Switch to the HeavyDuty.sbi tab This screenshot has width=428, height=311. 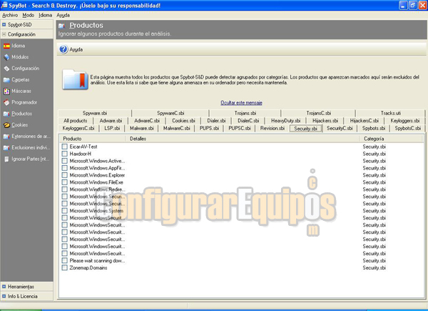[285, 121]
